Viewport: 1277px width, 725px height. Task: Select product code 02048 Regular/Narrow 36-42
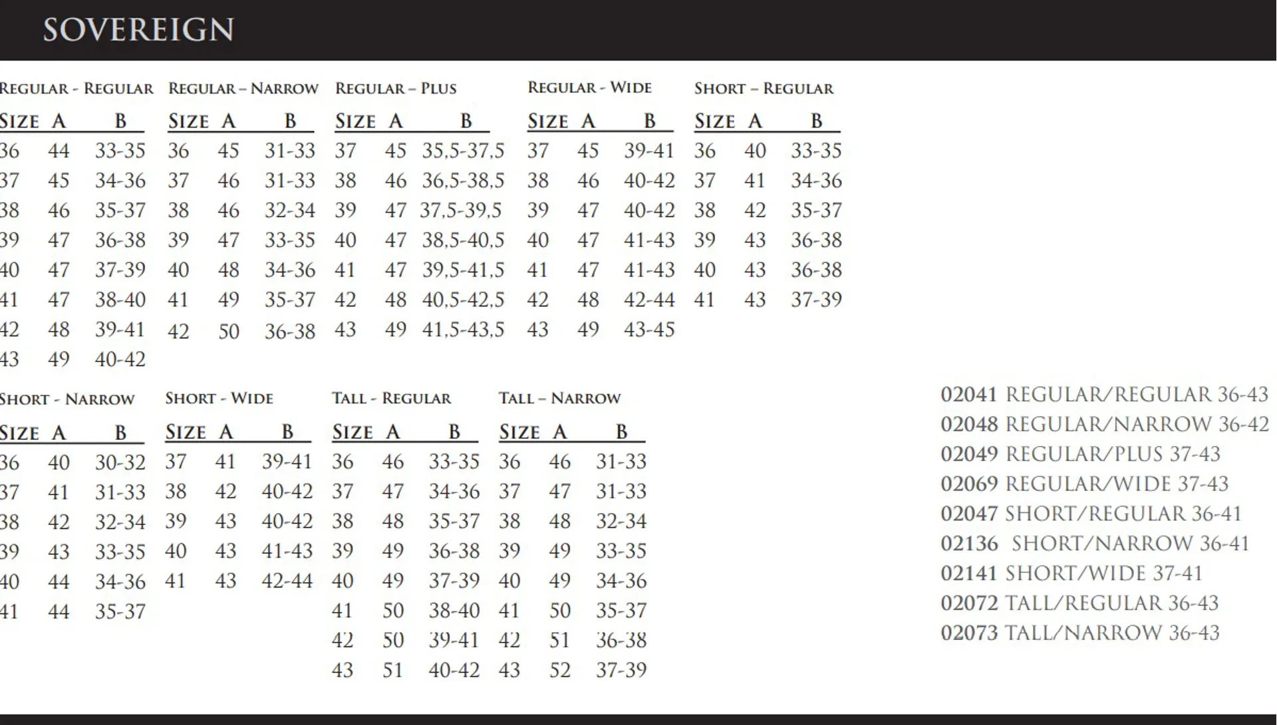[x=1104, y=424]
